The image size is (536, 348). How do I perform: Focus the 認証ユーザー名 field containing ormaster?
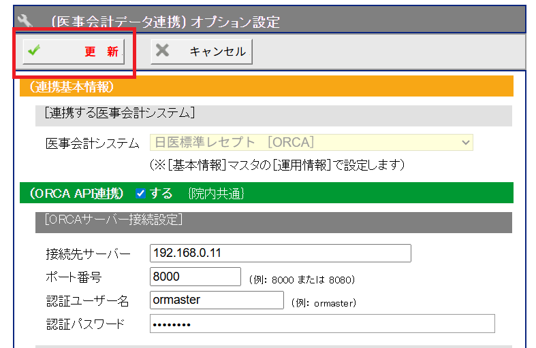(x=216, y=300)
